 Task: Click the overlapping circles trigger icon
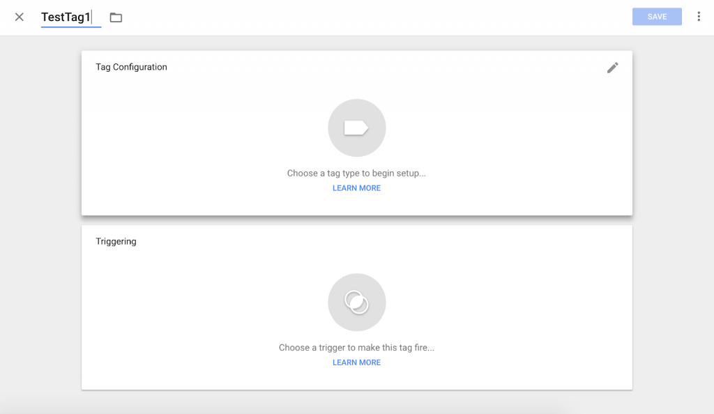coord(356,302)
